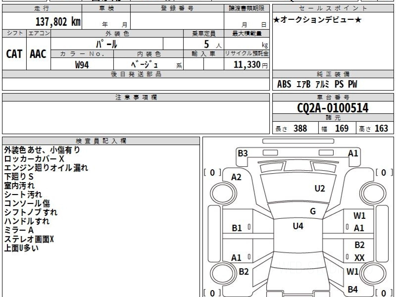Click the 高さ 163 dimension cell
This screenshot has height=297, width=396.
[x=375, y=128]
